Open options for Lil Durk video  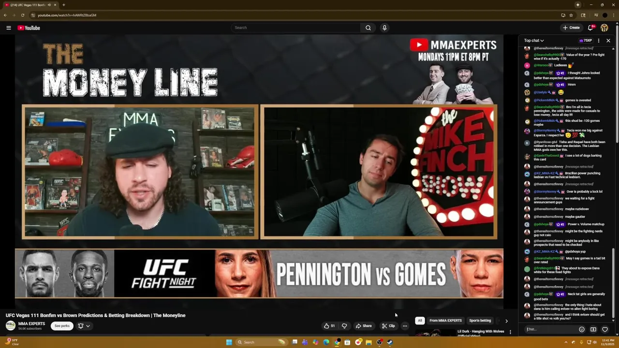point(510,332)
